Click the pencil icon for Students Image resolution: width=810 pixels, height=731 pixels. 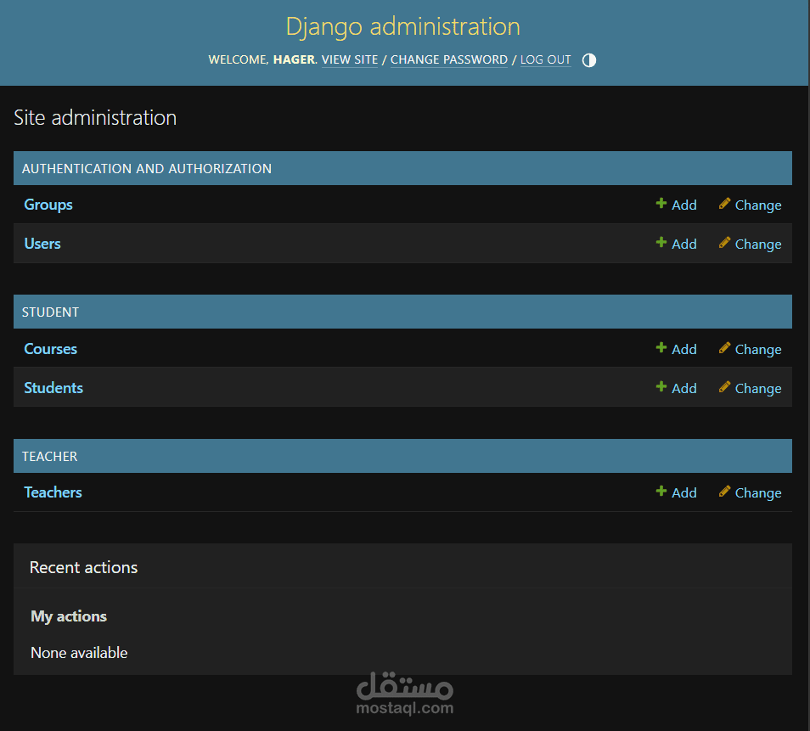click(724, 386)
